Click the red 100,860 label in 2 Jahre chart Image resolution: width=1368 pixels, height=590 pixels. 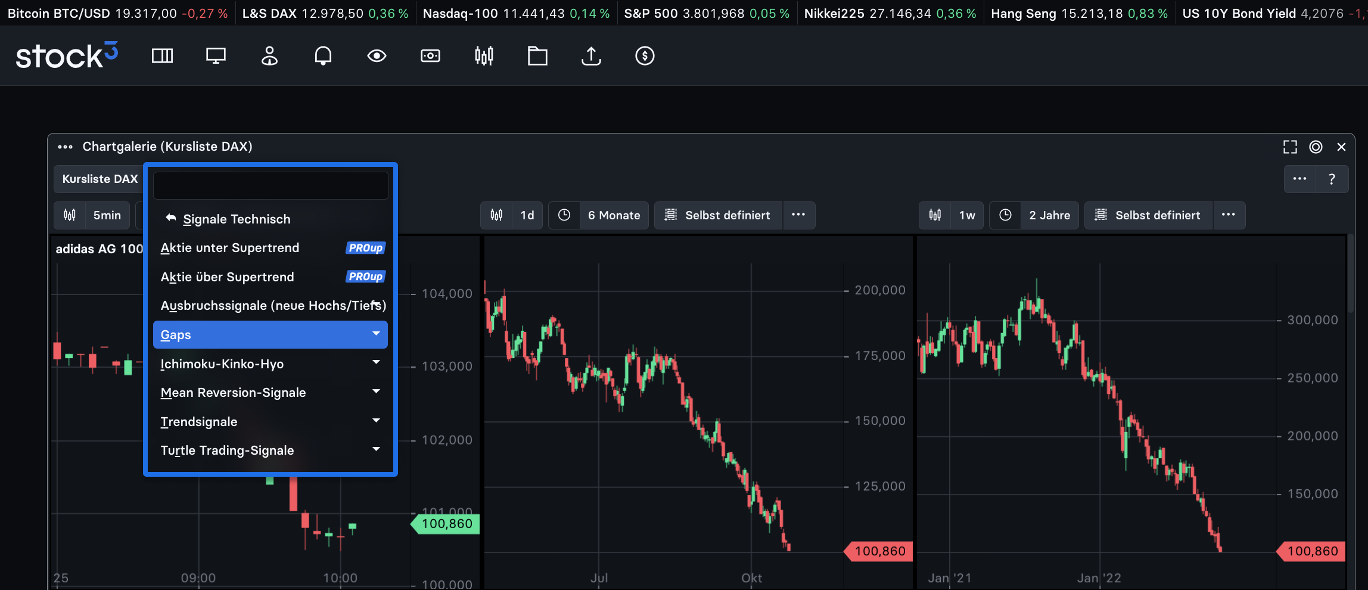point(1312,551)
